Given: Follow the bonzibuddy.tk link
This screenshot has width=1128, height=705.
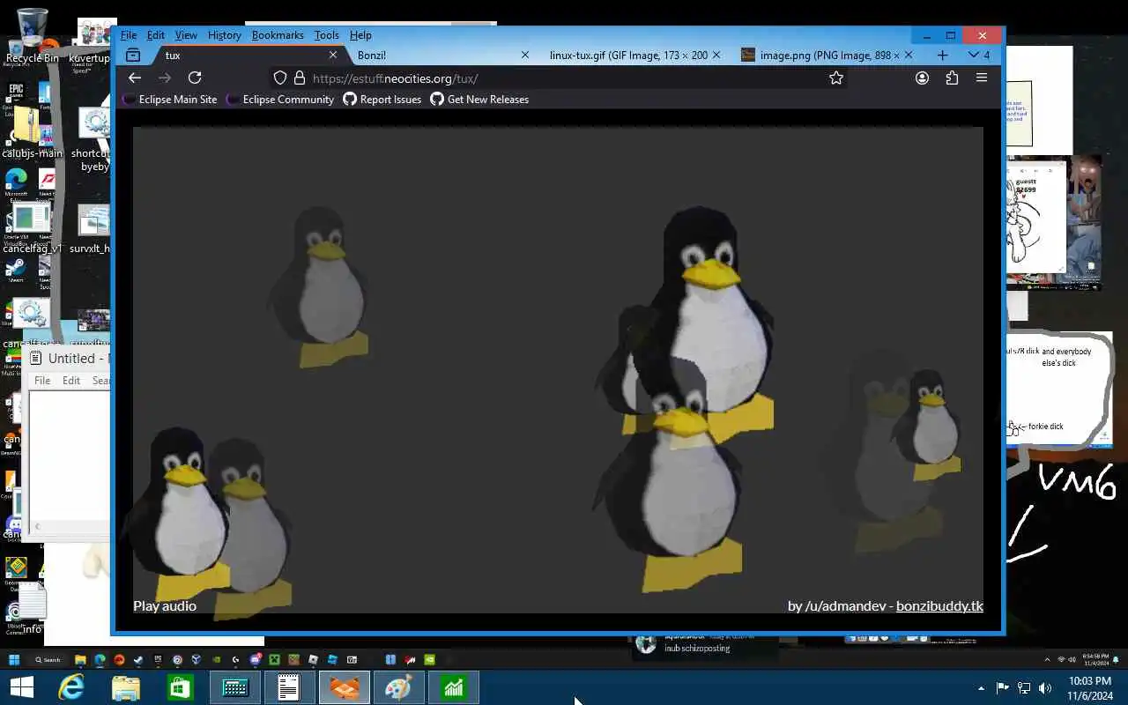Looking at the screenshot, I should 939,605.
